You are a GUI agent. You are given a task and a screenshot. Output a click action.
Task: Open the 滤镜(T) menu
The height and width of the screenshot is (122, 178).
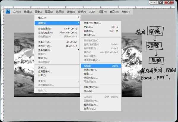tap(71, 12)
